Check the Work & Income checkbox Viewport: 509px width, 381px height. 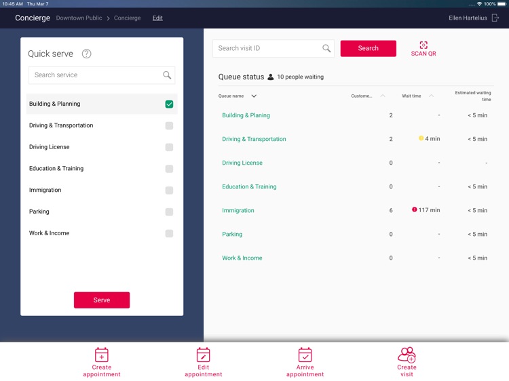pos(169,233)
